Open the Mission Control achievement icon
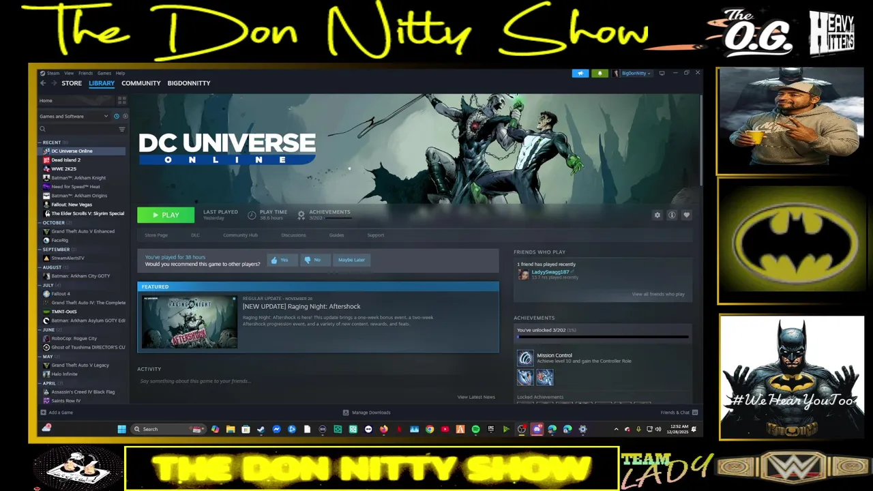The width and height of the screenshot is (873, 491). [525, 358]
